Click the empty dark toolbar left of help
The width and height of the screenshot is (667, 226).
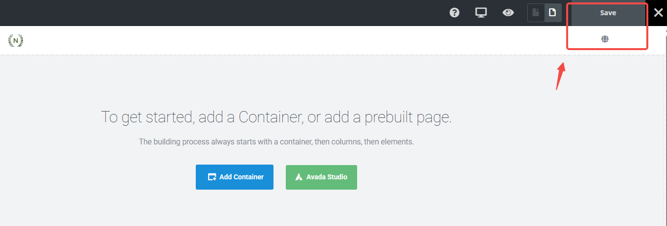point(221,13)
